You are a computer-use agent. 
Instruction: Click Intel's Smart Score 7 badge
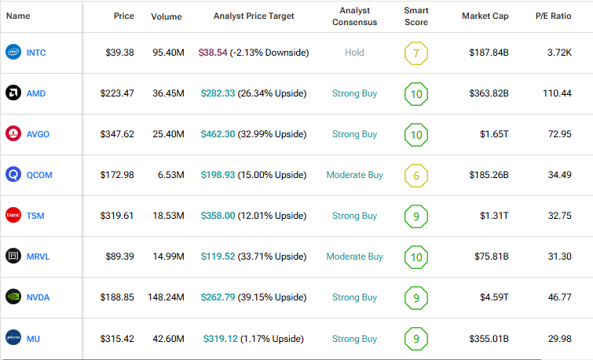[x=415, y=53]
